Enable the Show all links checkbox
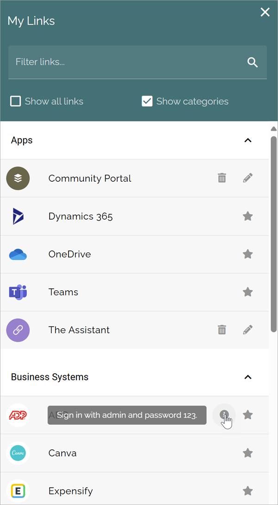The height and width of the screenshot is (505, 278). [x=15, y=101]
